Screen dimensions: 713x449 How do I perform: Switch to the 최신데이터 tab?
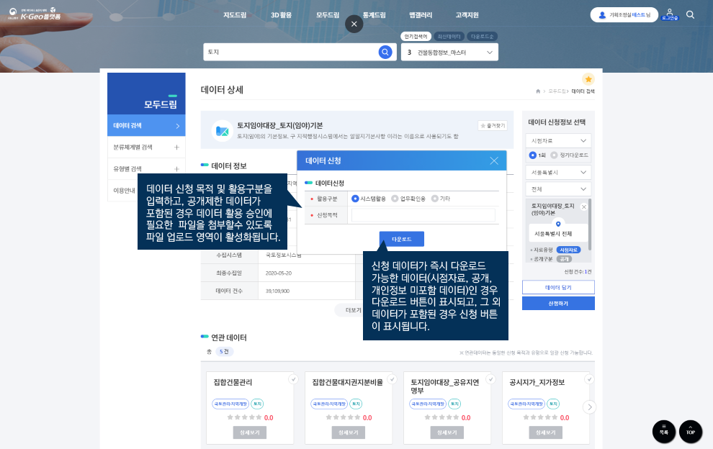(449, 36)
